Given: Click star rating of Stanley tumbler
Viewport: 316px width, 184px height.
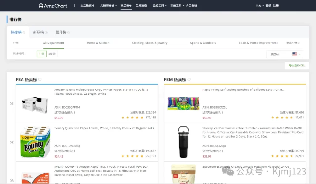Looking at the screenshot, I should coord(282,156).
